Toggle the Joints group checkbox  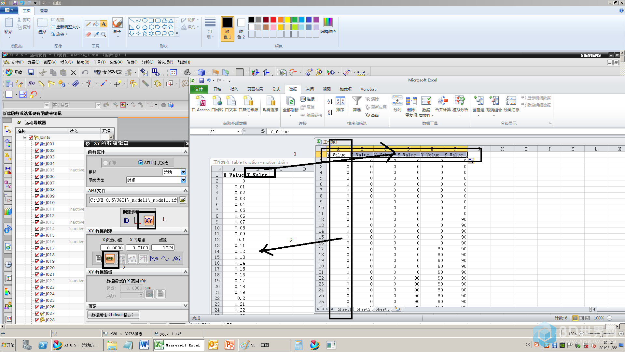31,137
